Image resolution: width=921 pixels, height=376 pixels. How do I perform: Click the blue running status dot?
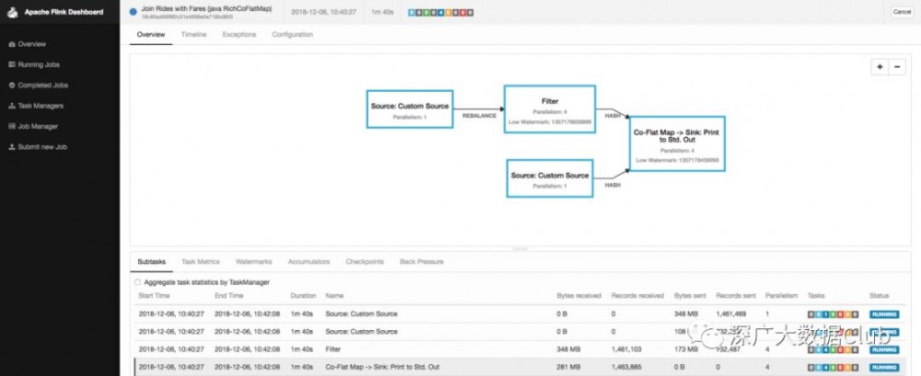[x=133, y=12]
